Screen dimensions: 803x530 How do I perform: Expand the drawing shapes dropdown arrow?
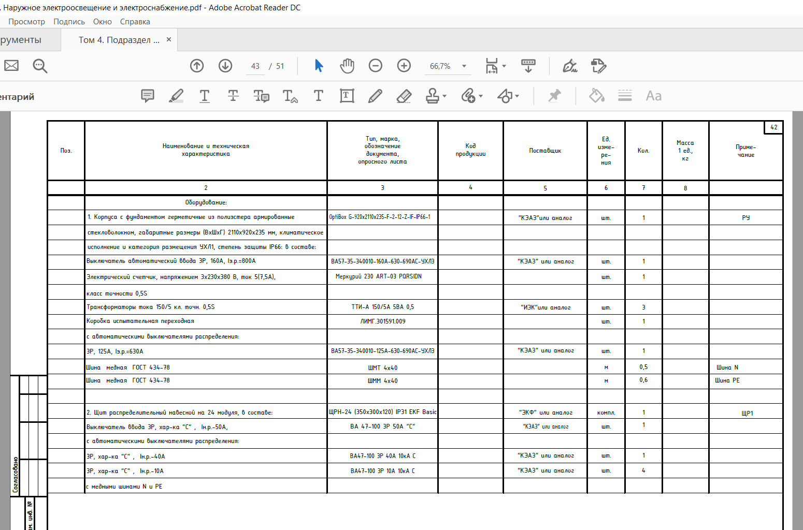pos(517,96)
